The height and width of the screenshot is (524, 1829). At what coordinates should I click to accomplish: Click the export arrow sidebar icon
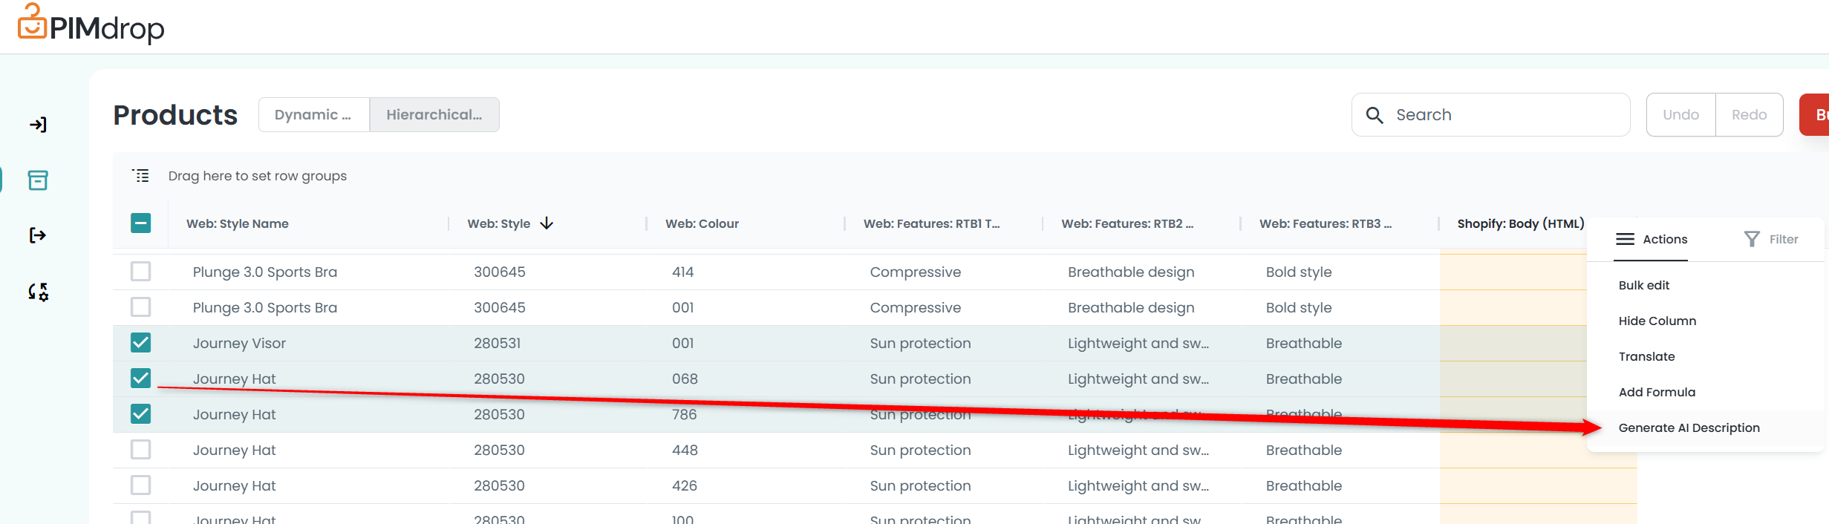[x=38, y=236]
